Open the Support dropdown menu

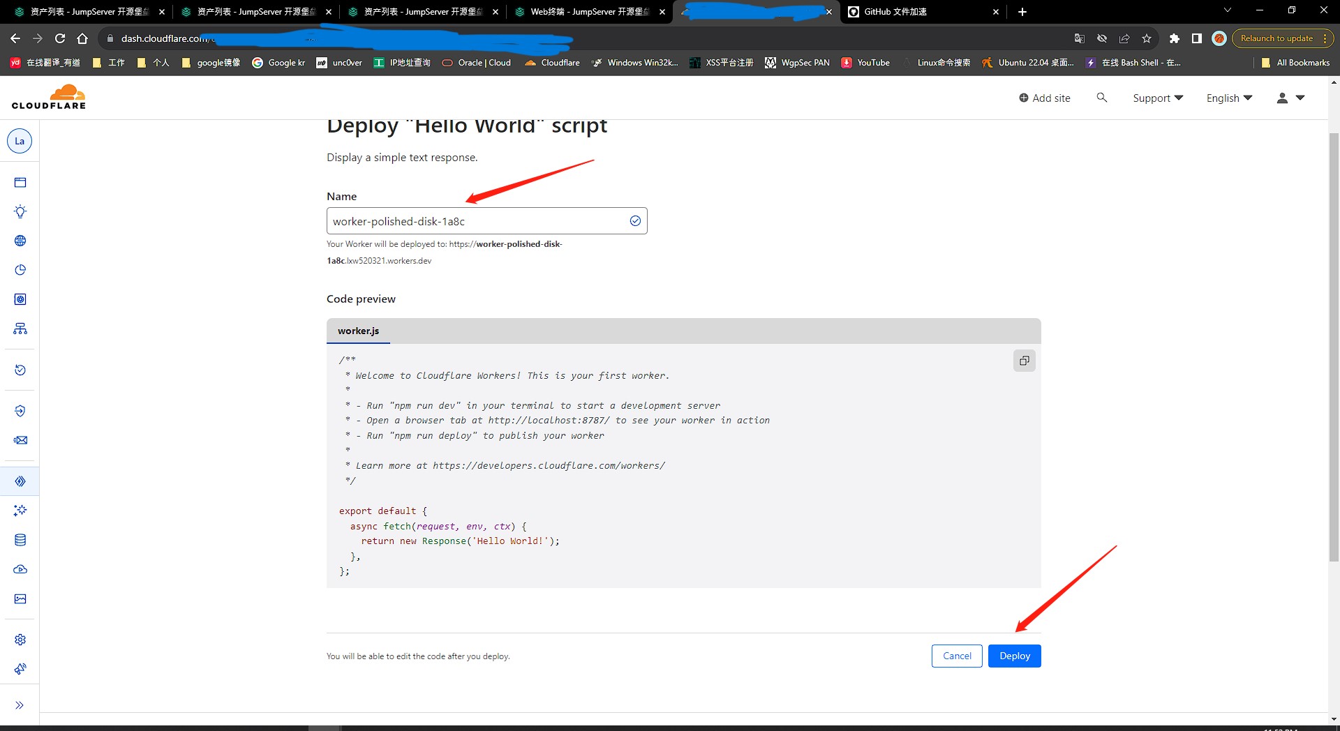click(x=1157, y=98)
